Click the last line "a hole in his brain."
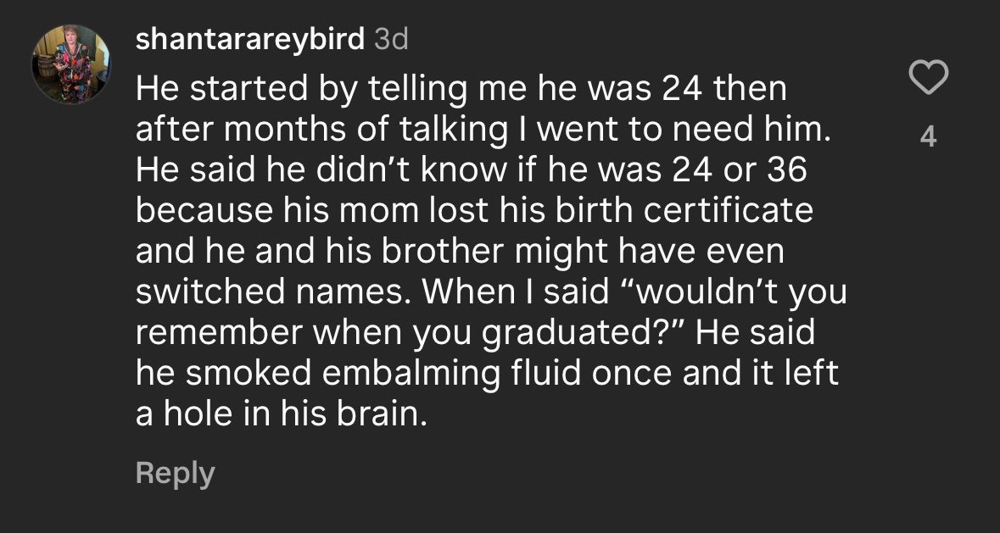 [x=279, y=414]
